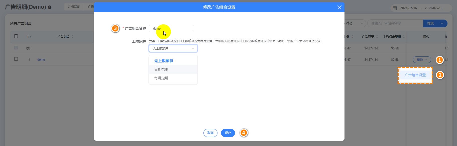Click the 取消 button
The image size is (457, 146).
pos(210,133)
